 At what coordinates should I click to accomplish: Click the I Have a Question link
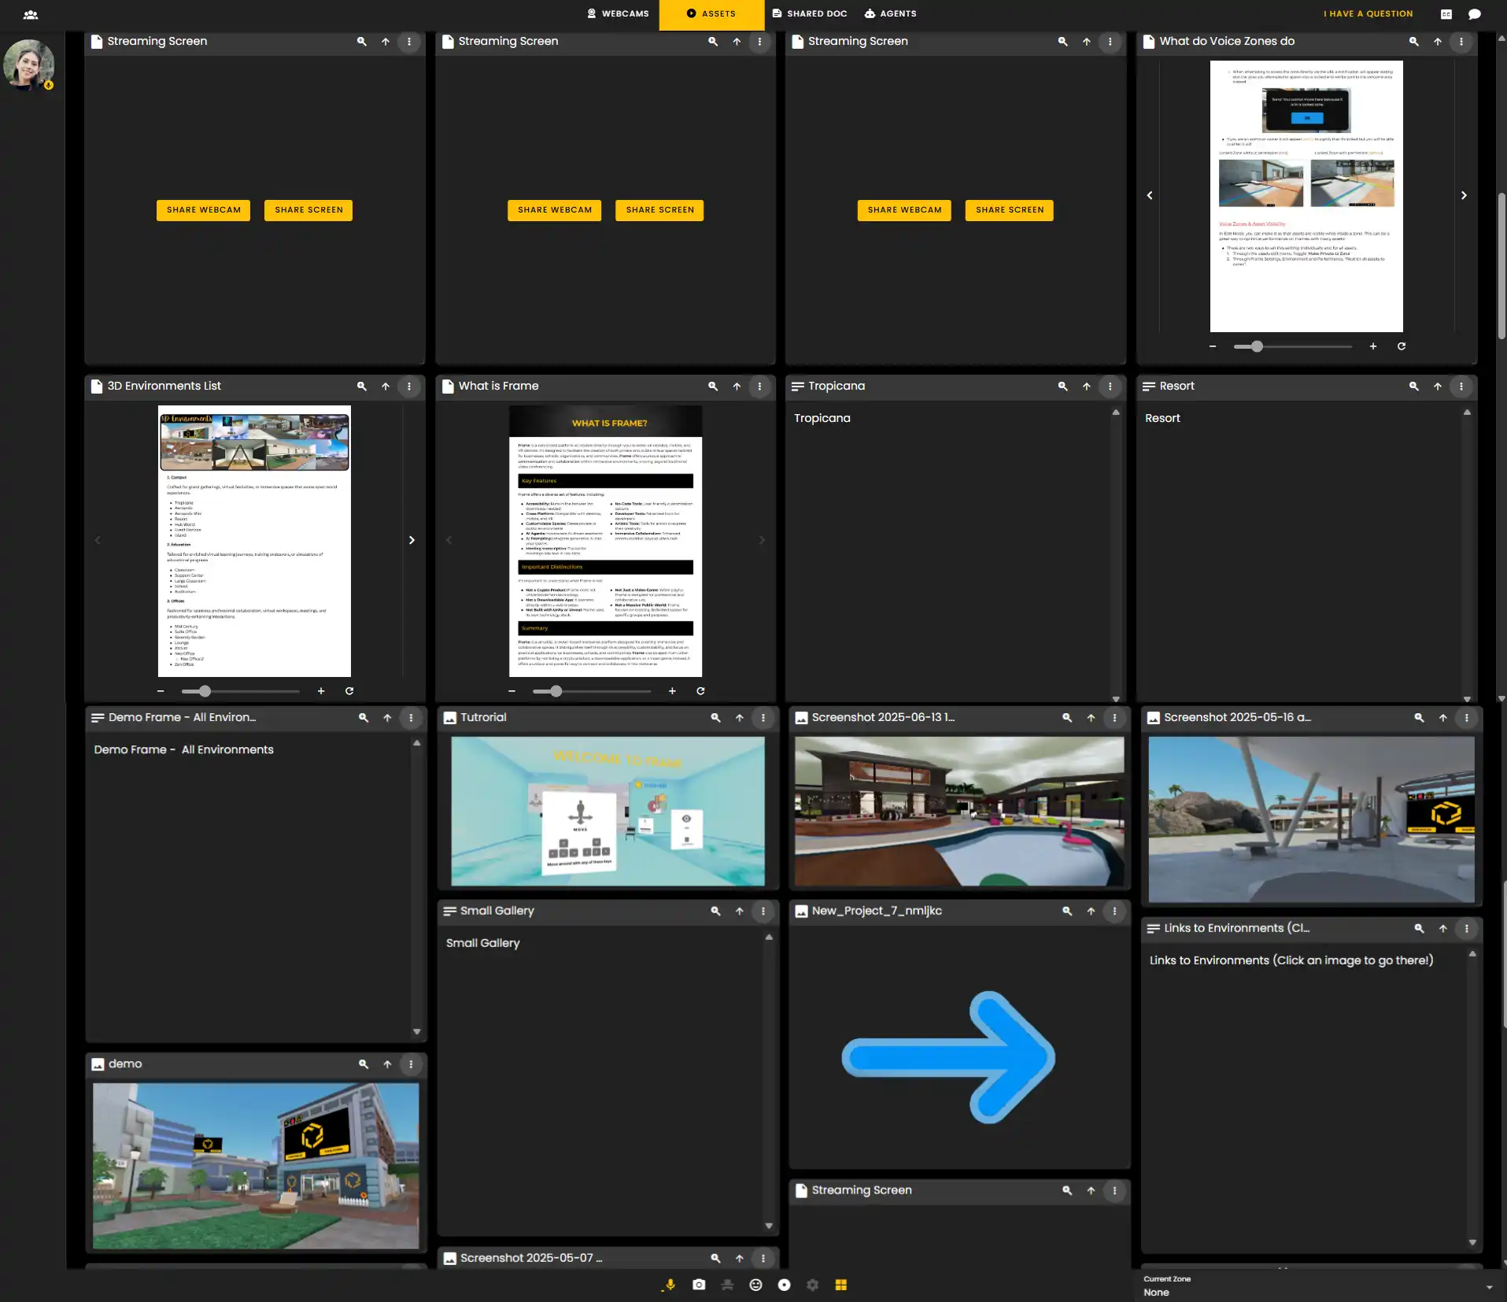point(1368,13)
